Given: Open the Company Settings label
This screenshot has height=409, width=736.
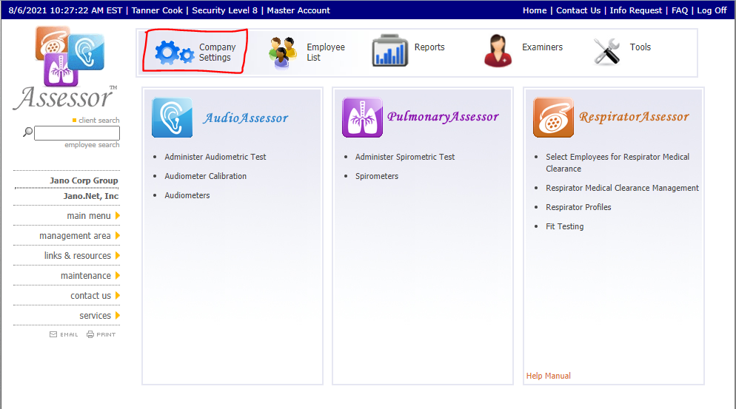Looking at the screenshot, I should [x=218, y=52].
